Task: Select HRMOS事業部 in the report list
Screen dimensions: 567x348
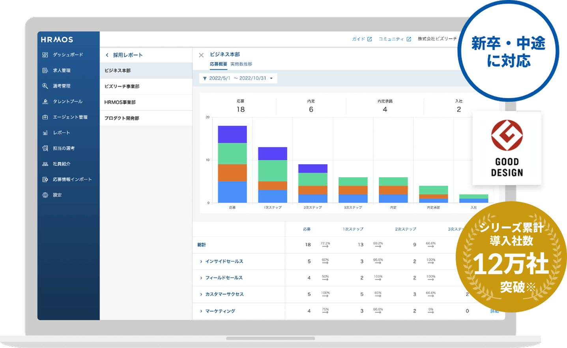Action: (x=120, y=102)
